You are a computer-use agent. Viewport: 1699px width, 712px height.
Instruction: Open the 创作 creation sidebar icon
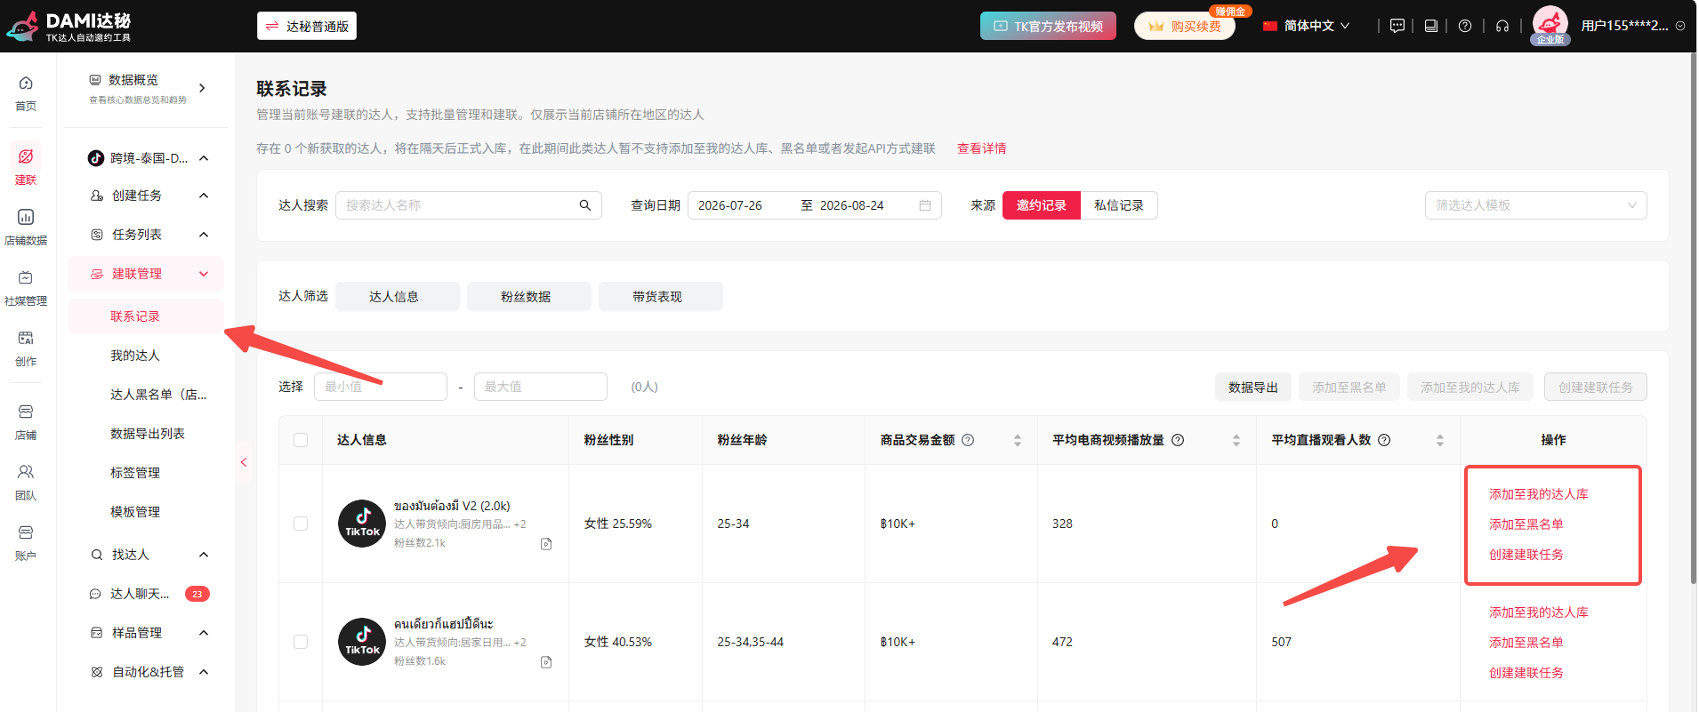[26, 348]
